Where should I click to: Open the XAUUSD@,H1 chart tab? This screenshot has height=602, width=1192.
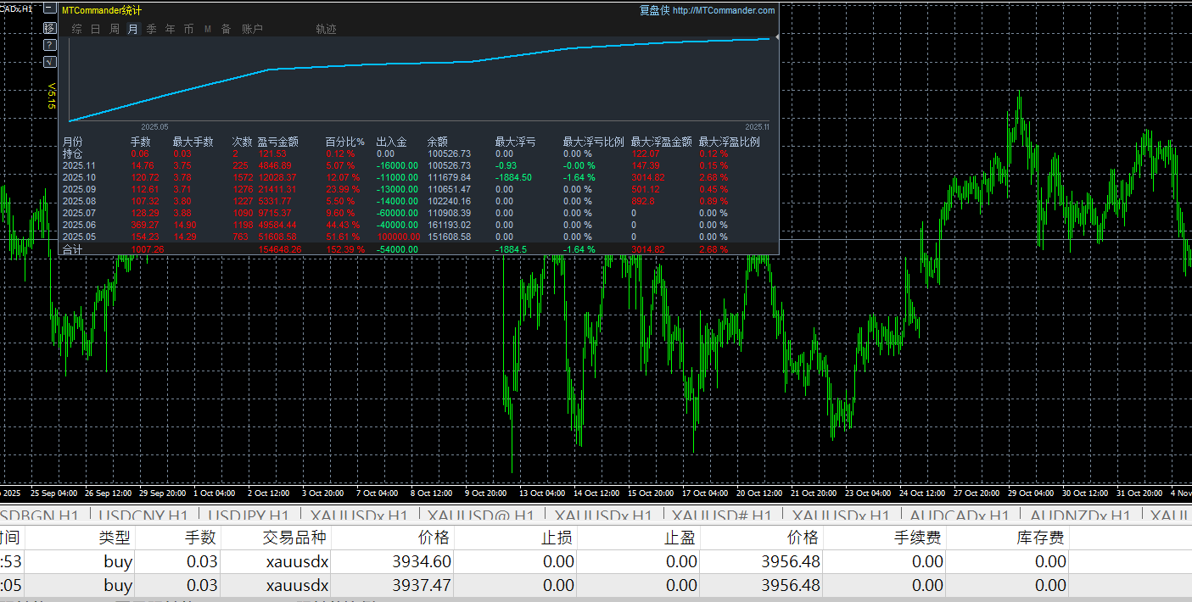480,516
